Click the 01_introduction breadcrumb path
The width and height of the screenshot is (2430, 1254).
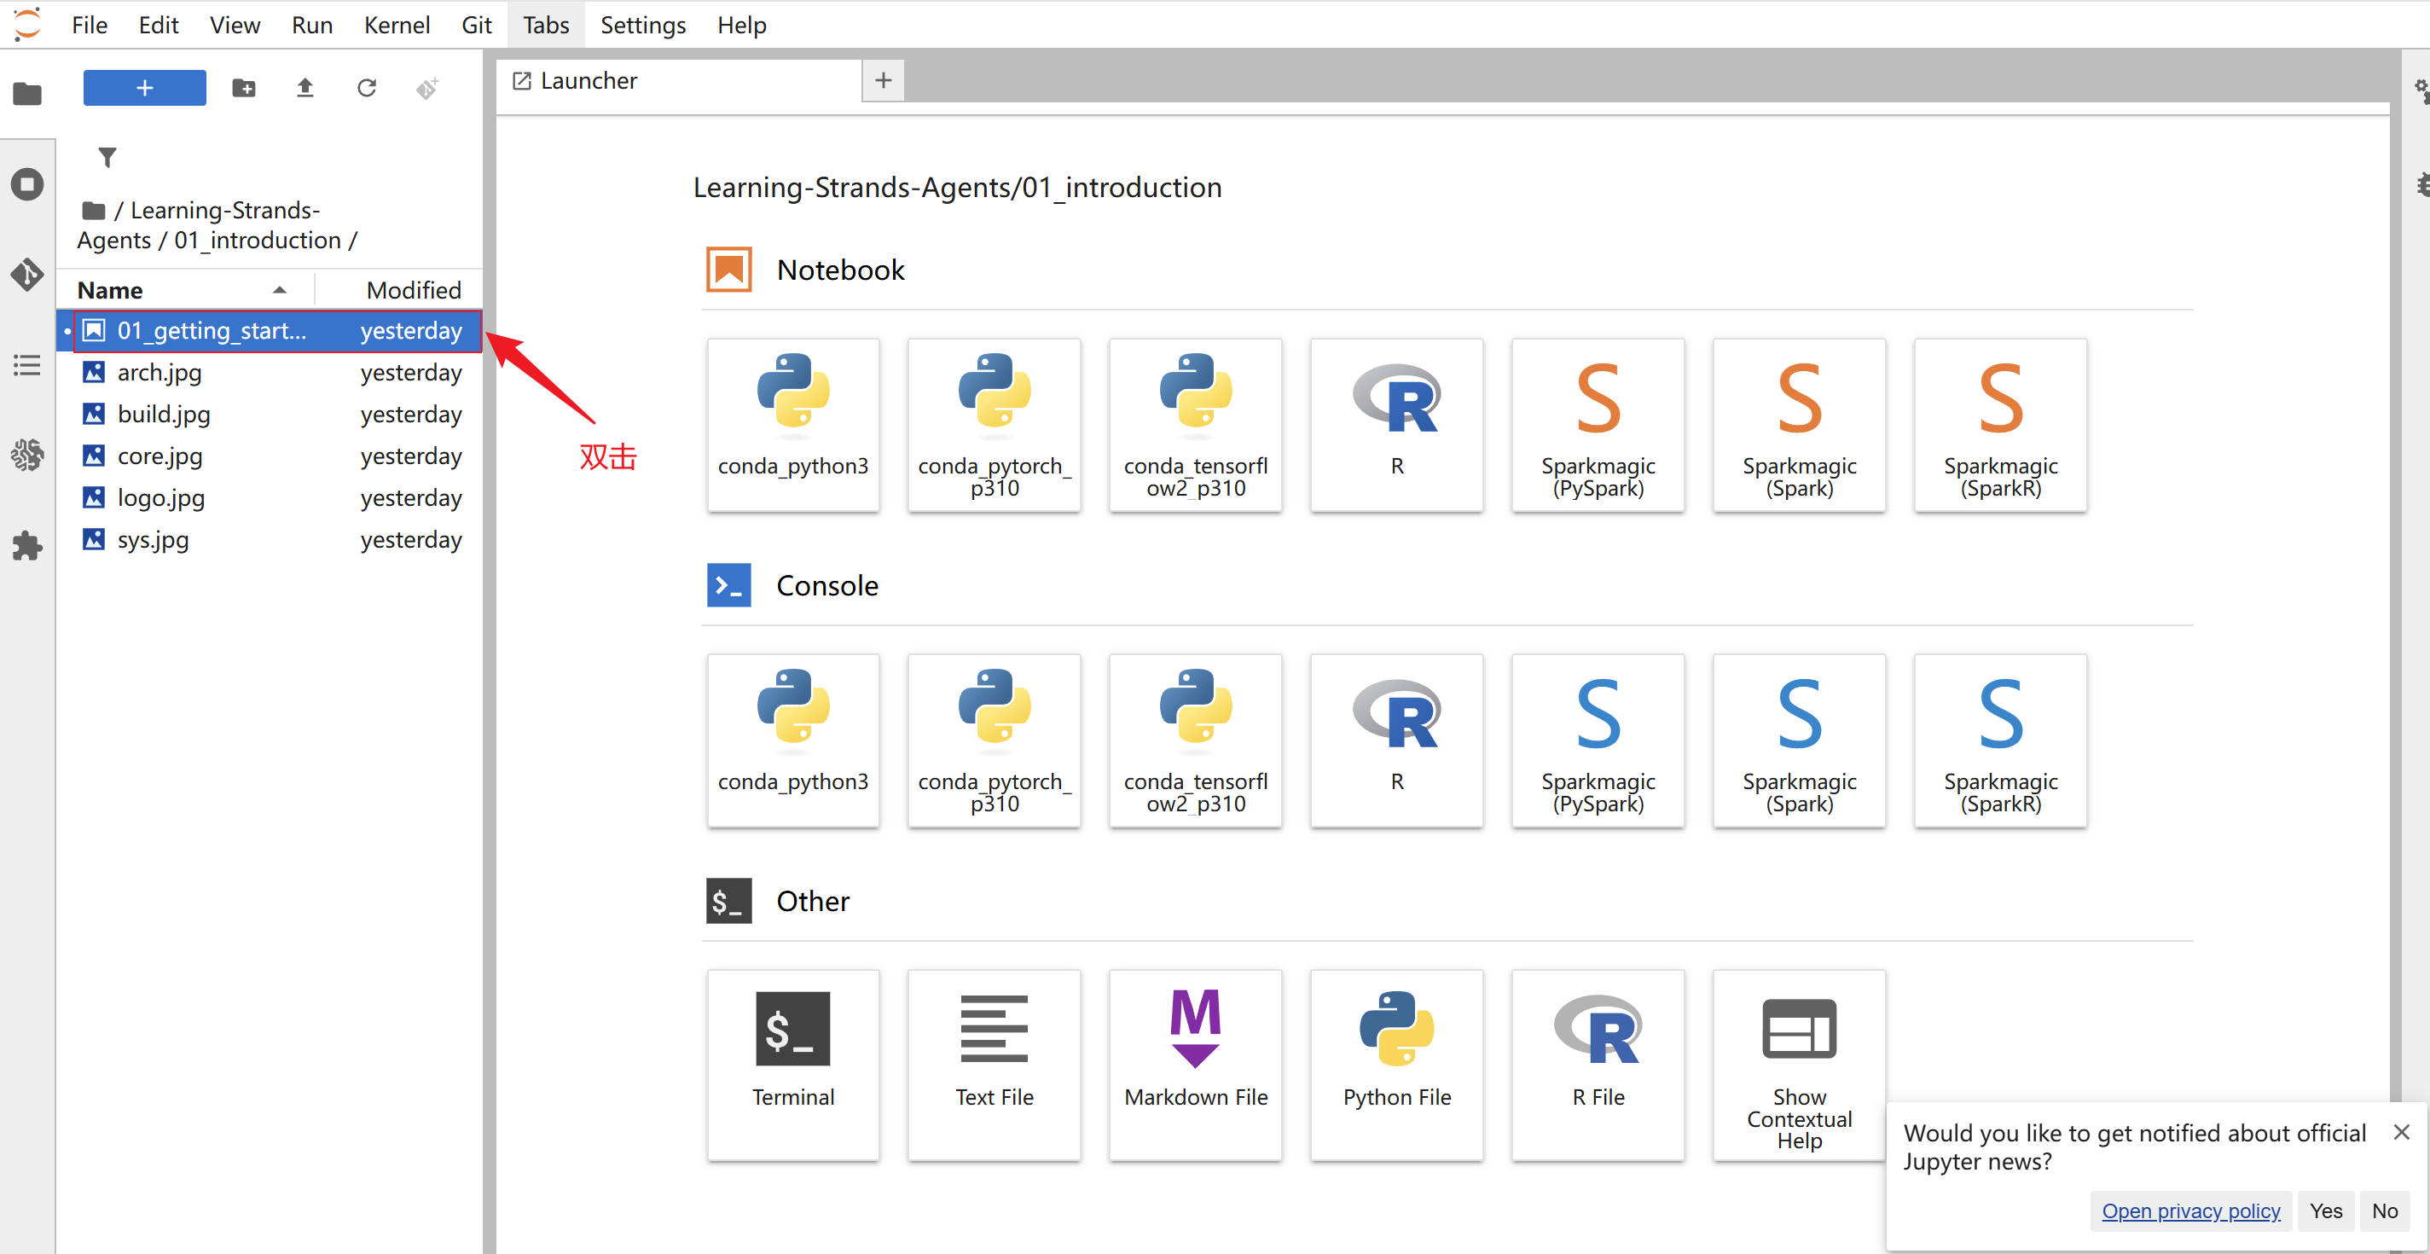(x=257, y=241)
